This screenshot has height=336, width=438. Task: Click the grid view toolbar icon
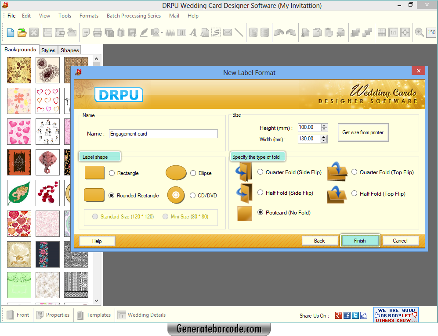pyautogui.click(x=382, y=32)
